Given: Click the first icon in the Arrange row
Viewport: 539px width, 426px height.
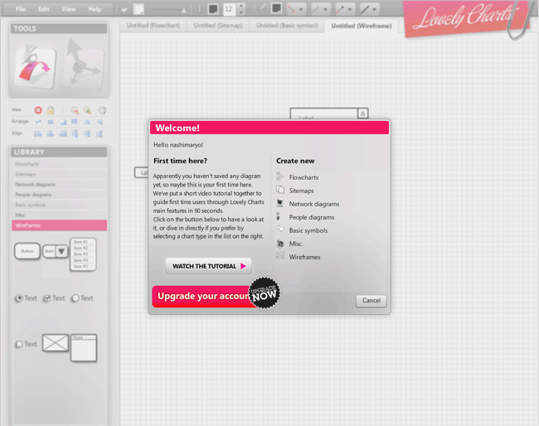Looking at the screenshot, I should click(38, 122).
